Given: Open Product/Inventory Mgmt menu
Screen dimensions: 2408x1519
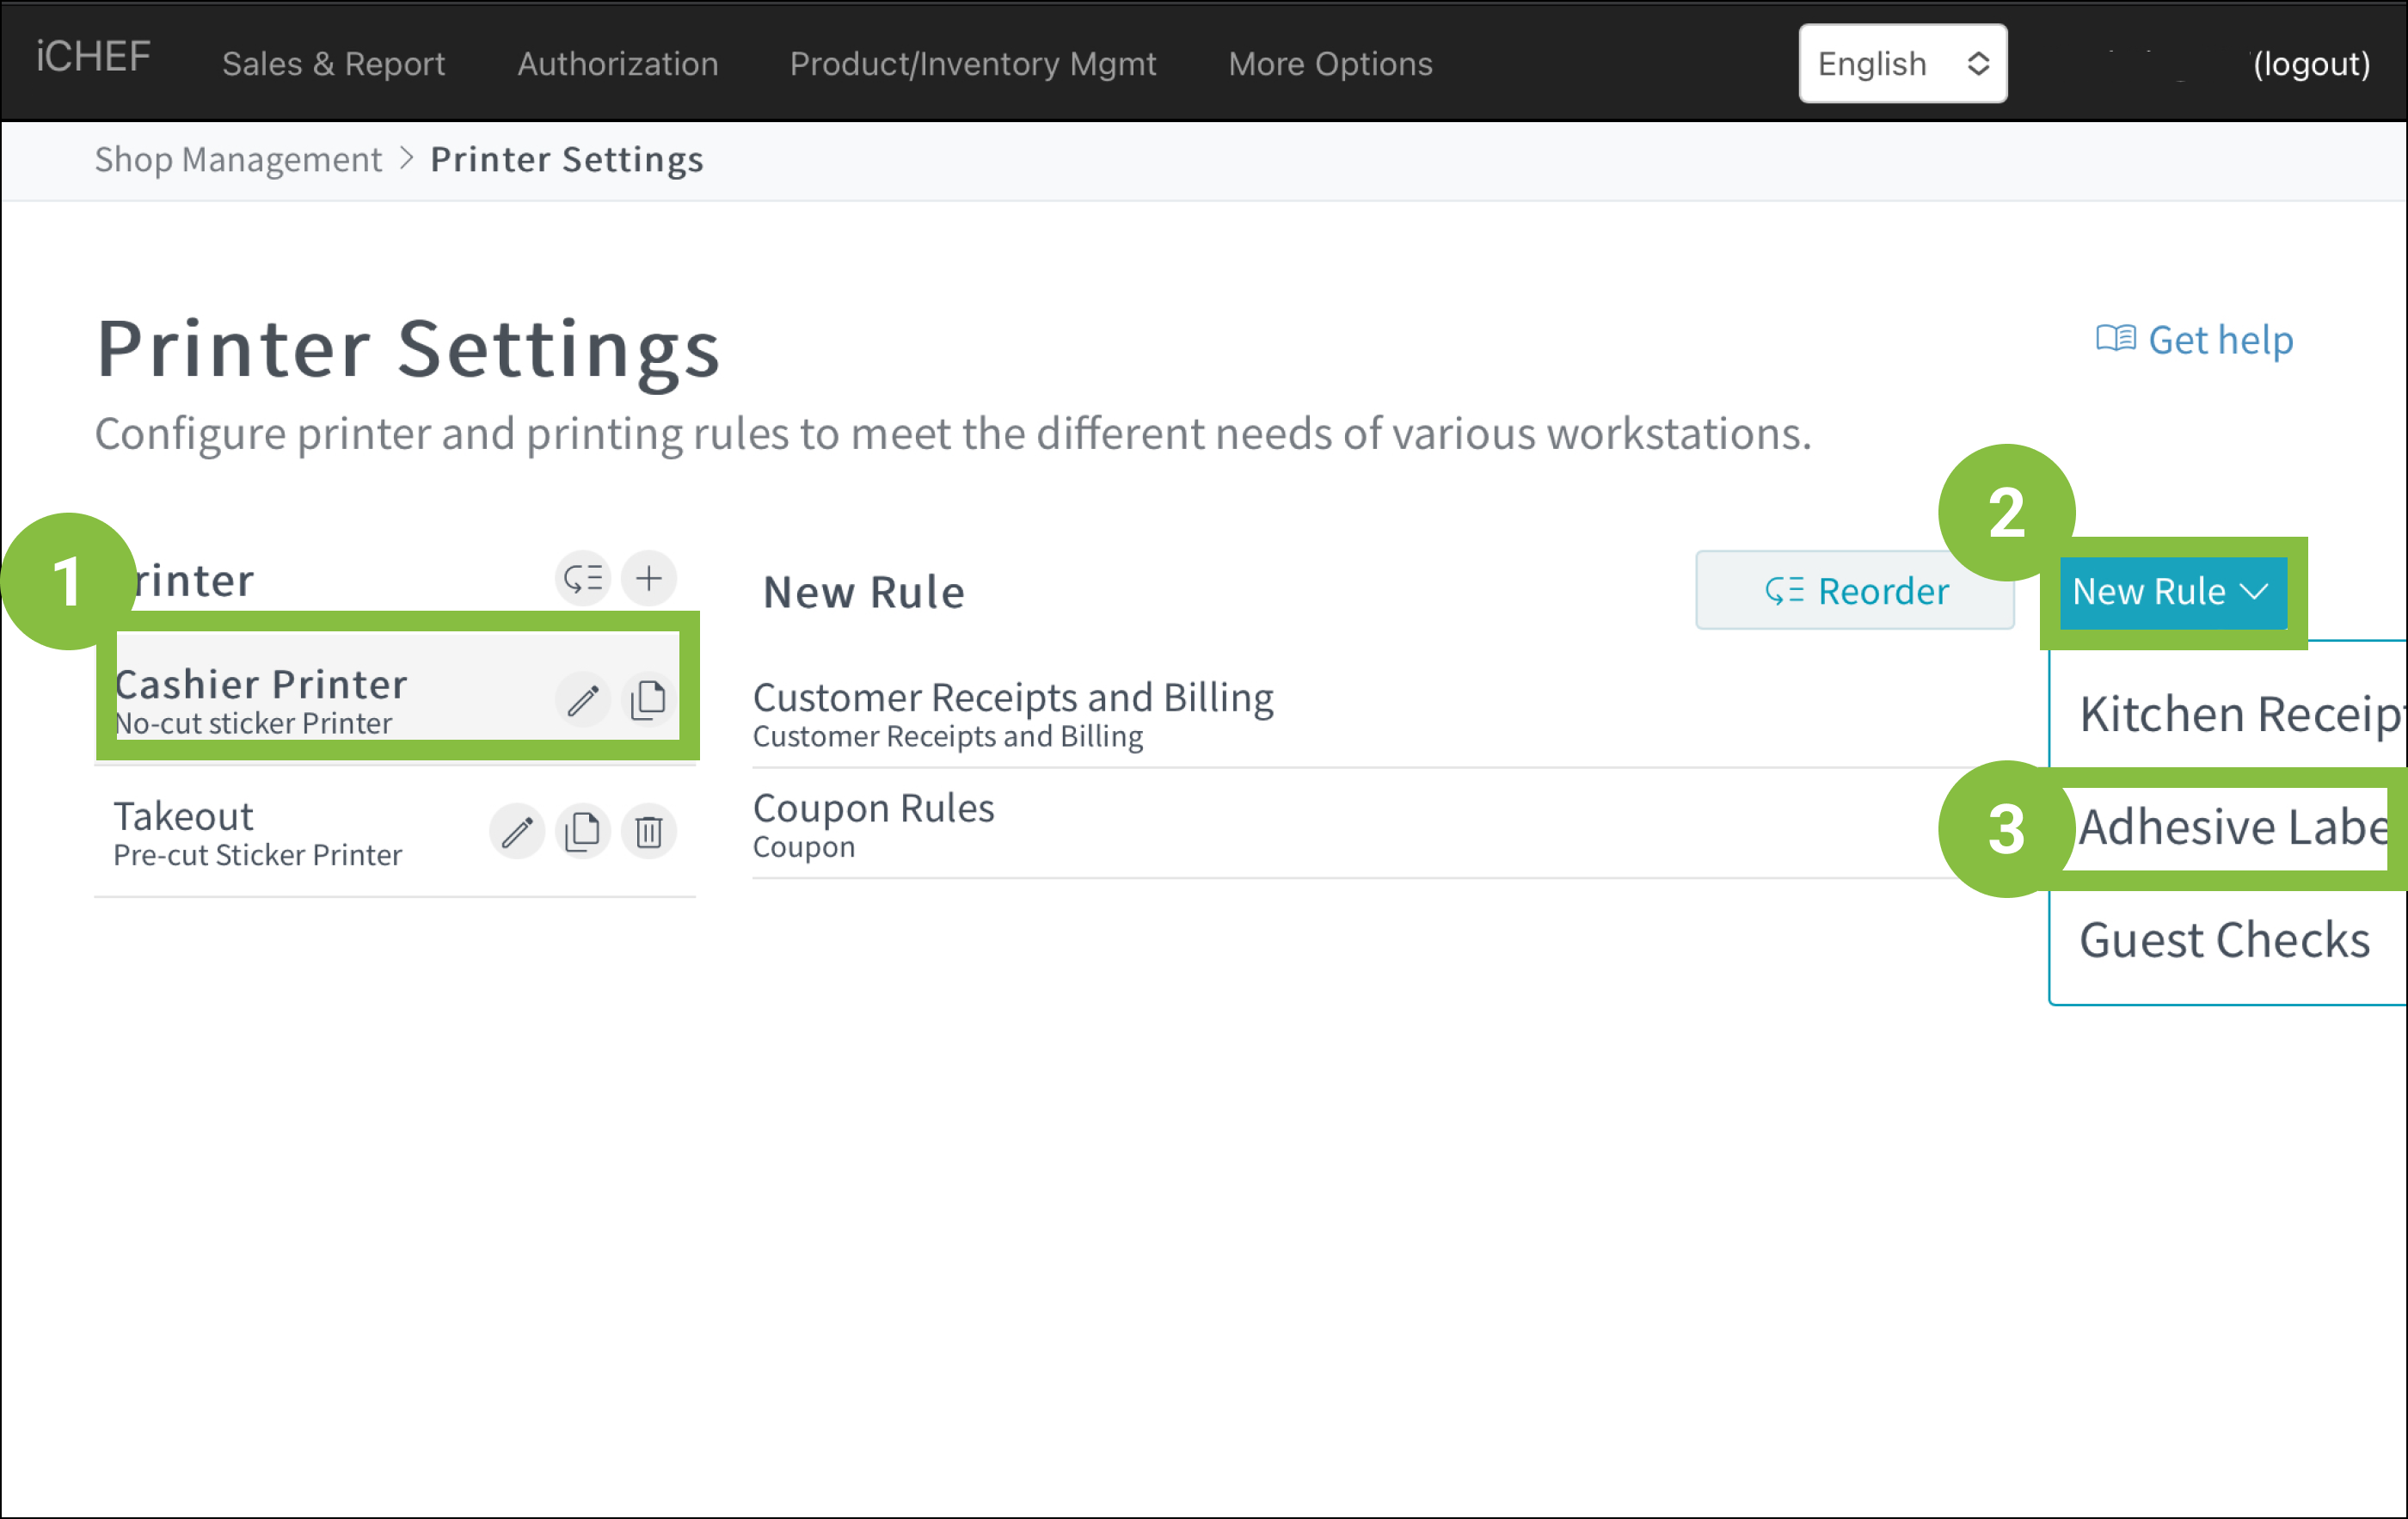Looking at the screenshot, I should pos(972,64).
